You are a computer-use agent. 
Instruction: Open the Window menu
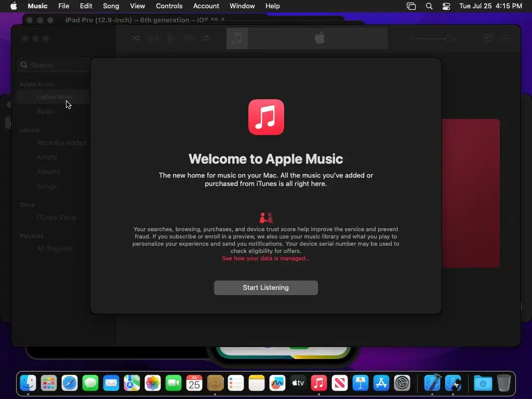(242, 6)
